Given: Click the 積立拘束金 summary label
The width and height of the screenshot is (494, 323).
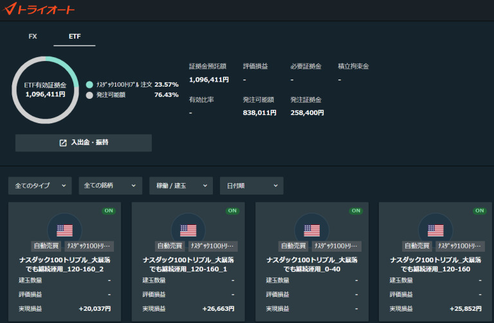Looking at the screenshot, I should 353,66.
